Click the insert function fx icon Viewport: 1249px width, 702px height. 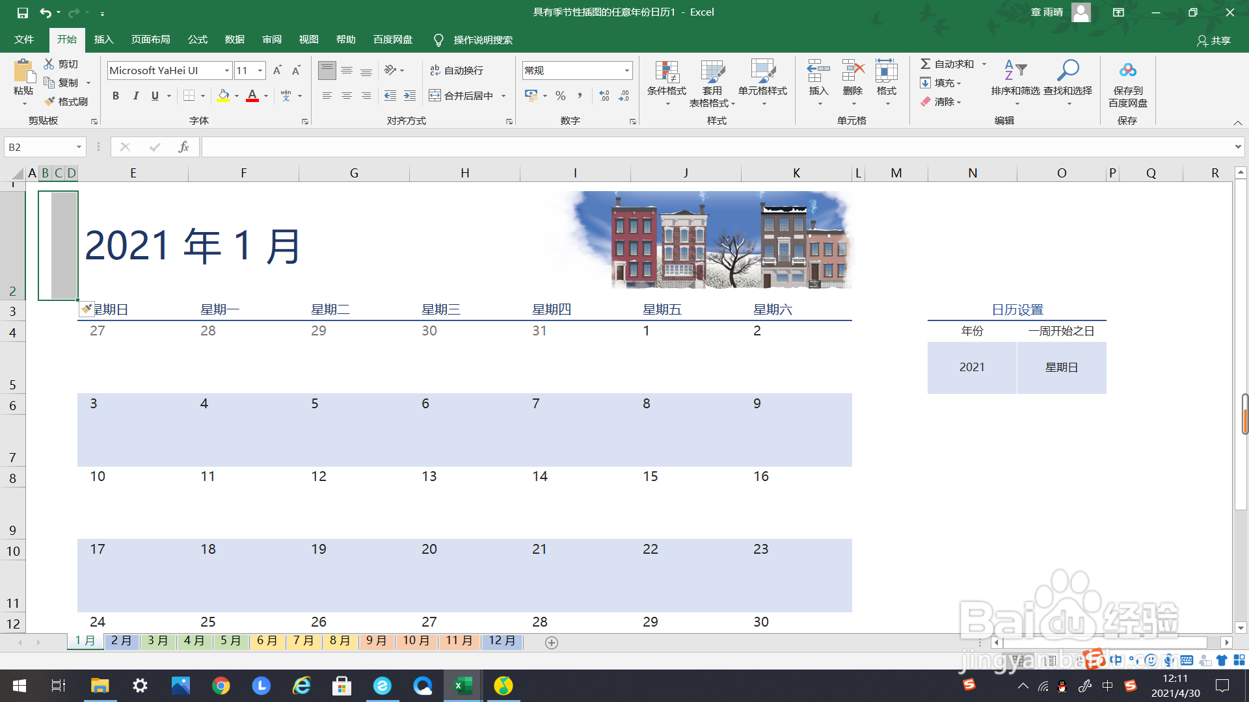(x=183, y=147)
